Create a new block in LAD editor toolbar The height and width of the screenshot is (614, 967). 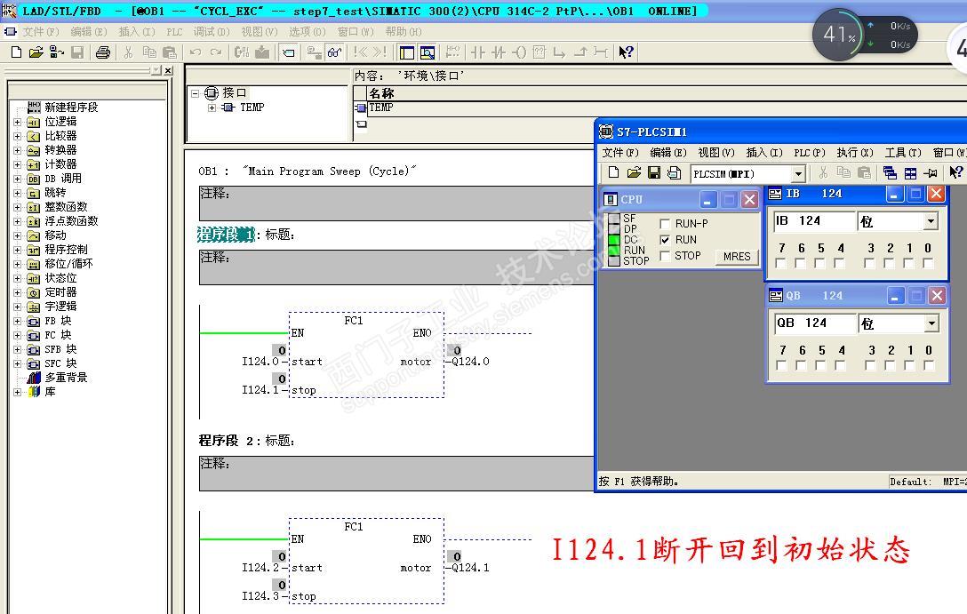pyautogui.click(x=17, y=52)
